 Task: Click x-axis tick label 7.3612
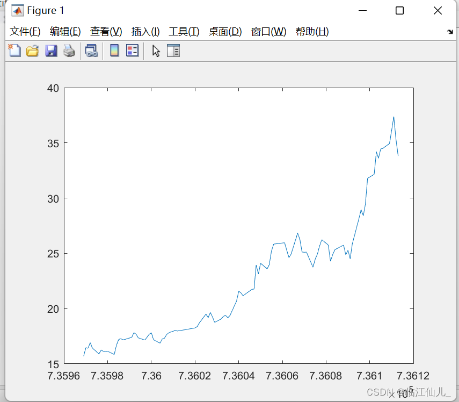click(x=413, y=376)
